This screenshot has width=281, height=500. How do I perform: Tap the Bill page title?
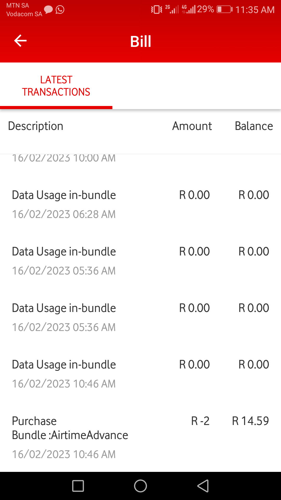coord(140,41)
